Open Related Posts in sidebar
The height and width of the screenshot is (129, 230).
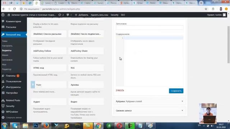click(x=13, y=100)
